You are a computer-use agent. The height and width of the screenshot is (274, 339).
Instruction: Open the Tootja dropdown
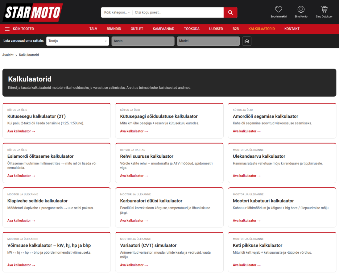78,41
